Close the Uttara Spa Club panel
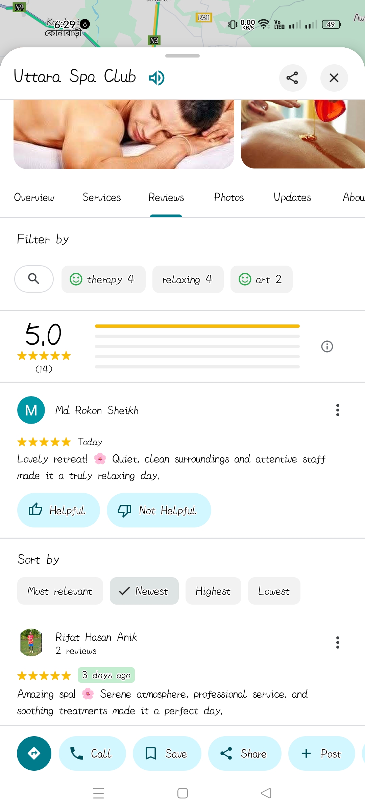 point(334,78)
